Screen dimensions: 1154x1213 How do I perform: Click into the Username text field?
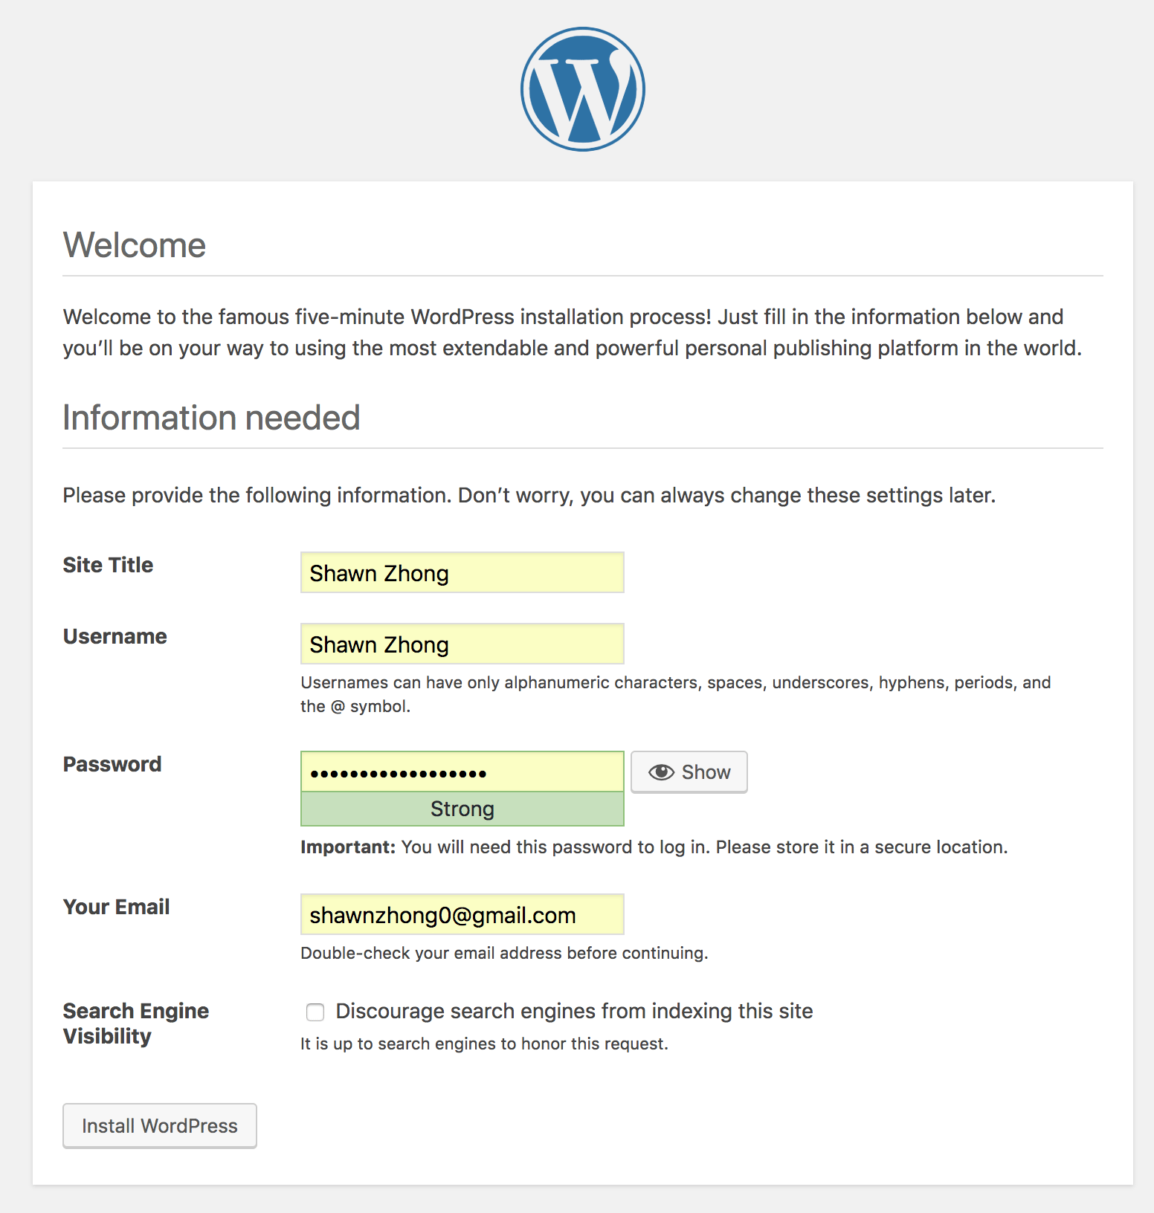462,644
